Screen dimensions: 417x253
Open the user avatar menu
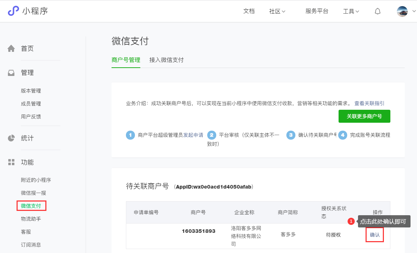[402, 11]
